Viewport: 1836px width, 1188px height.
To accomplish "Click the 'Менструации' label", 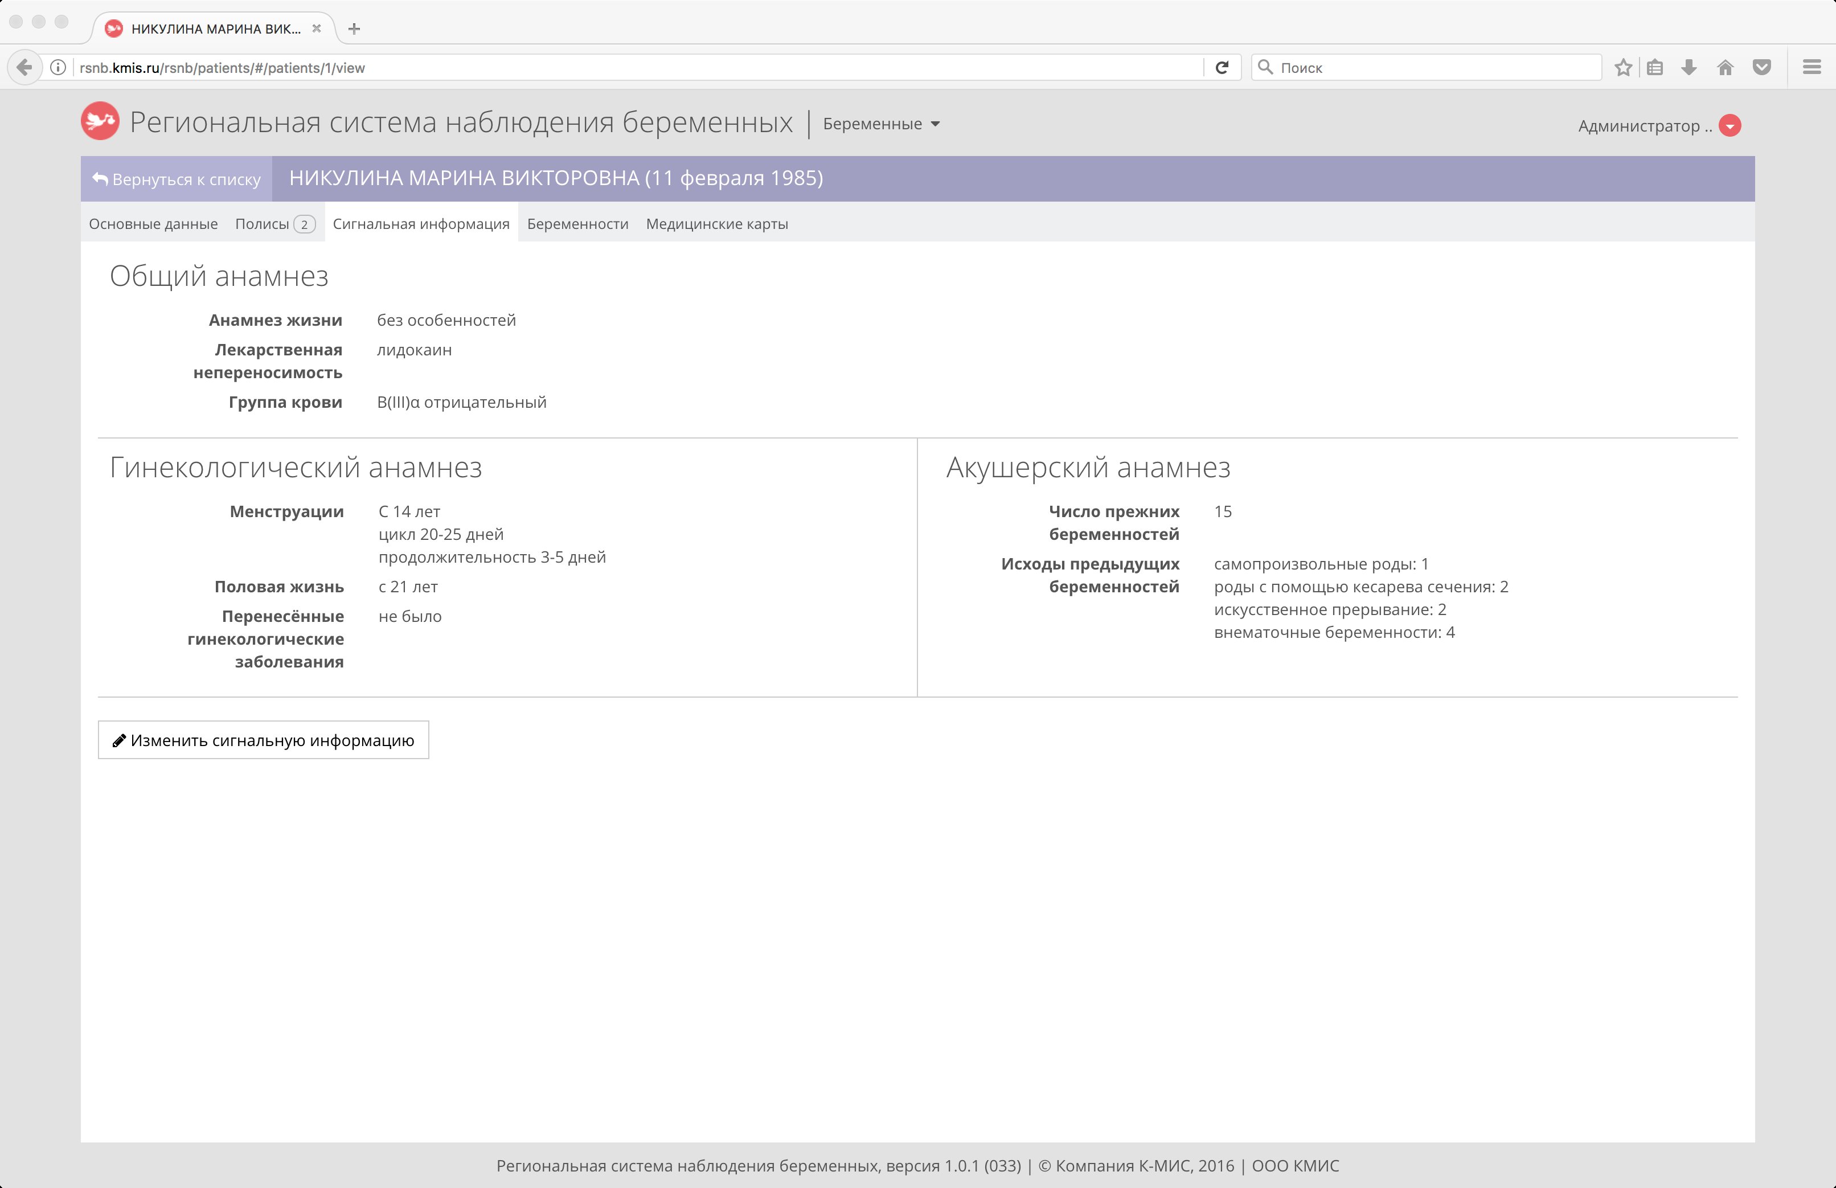I will click(x=287, y=511).
